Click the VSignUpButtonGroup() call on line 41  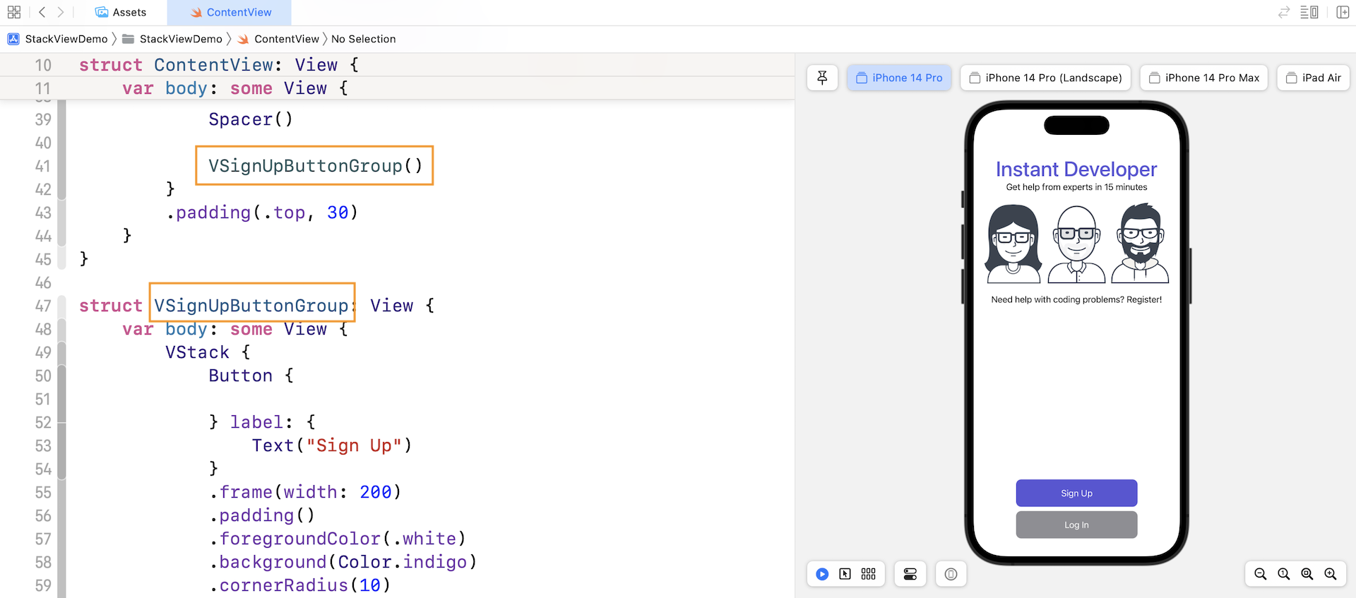point(315,166)
